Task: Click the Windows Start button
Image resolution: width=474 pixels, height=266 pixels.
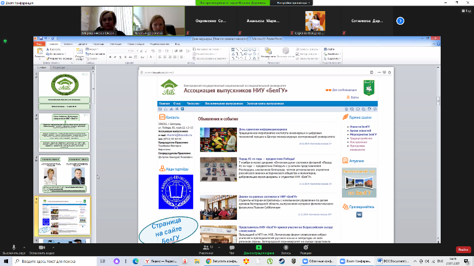Action: (5, 260)
